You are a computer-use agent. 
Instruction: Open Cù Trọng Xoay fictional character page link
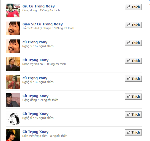pyautogui.click(x=36, y=60)
